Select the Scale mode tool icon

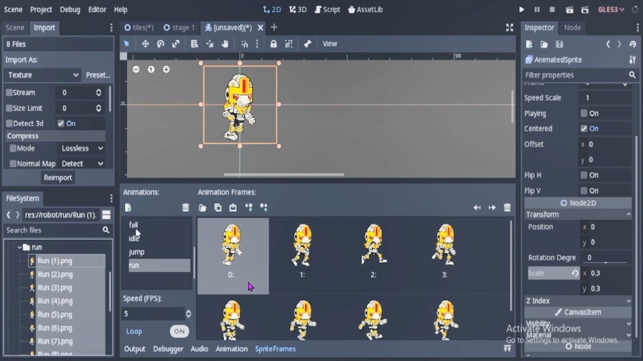[x=176, y=44]
